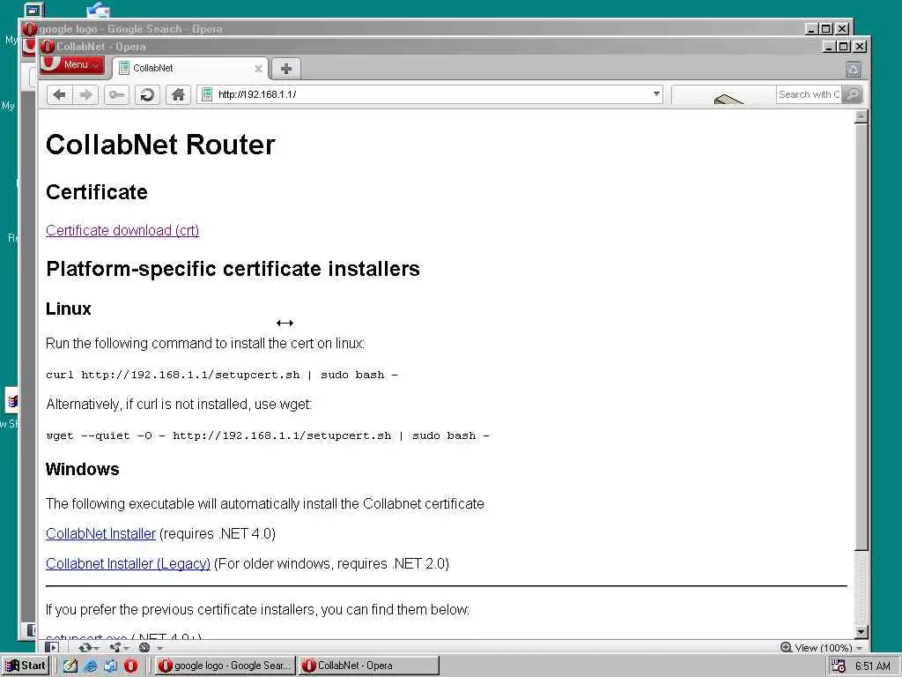
Task: Close the CollabNet tab
Action: pyautogui.click(x=258, y=69)
